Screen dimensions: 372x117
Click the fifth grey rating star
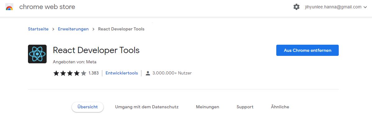pyautogui.click(x=84, y=73)
